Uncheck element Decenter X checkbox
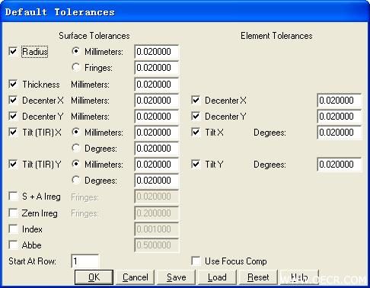Image resolution: width=370 pixels, height=288 pixels. point(196,100)
